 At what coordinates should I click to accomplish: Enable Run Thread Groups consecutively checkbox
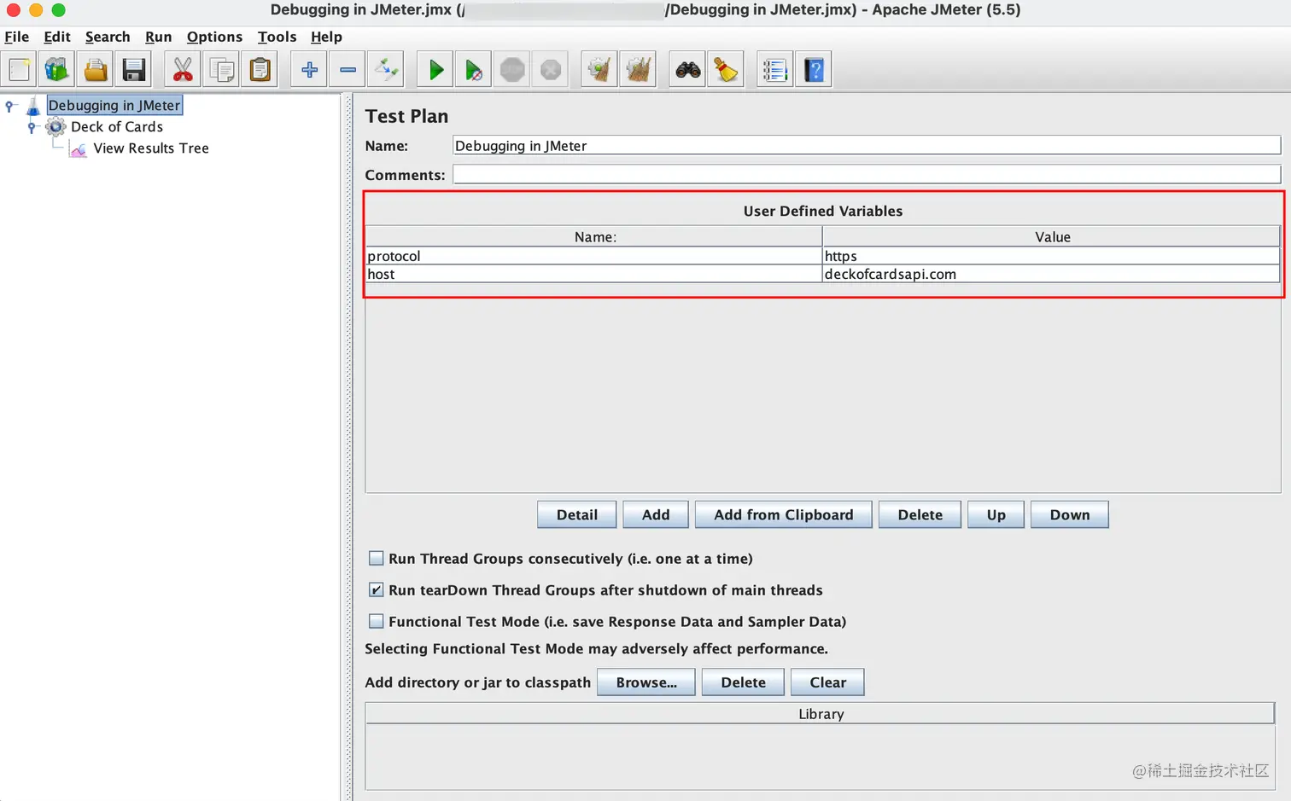(376, 559)
